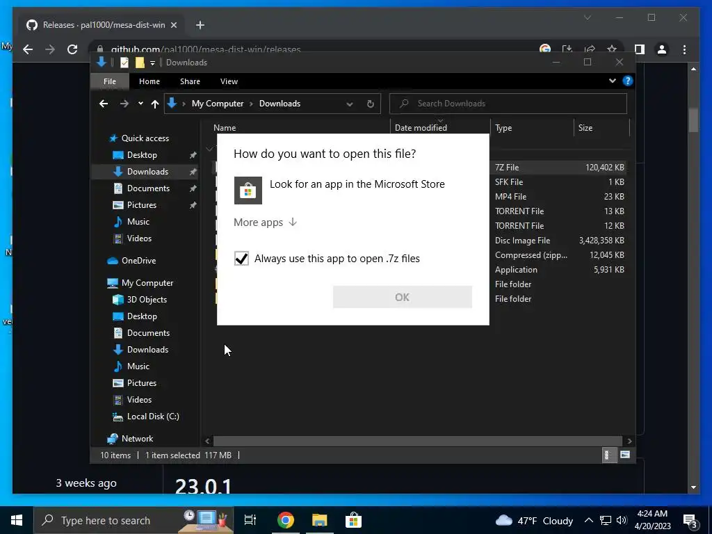Open Chrome profile icon
Screen dimensions: 712x534
pyautogui.click(x=662, y=49)
